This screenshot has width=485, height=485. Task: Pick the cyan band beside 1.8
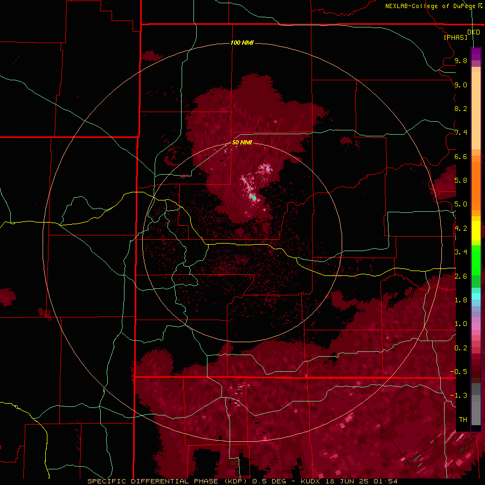pyautogui.click(x=476, y=296)
